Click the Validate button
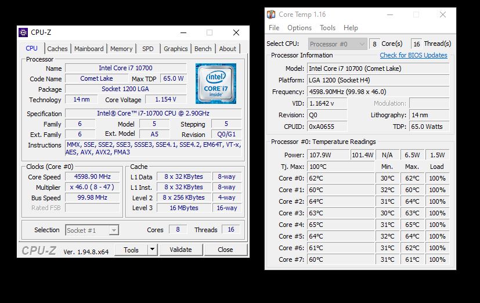The image size is (480, 303). [x=181, y=250]
